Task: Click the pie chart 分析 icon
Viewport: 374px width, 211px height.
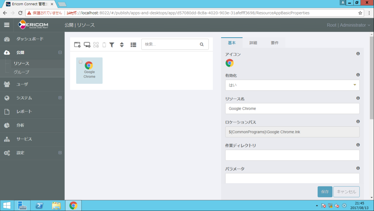Action: click(7, 126)
